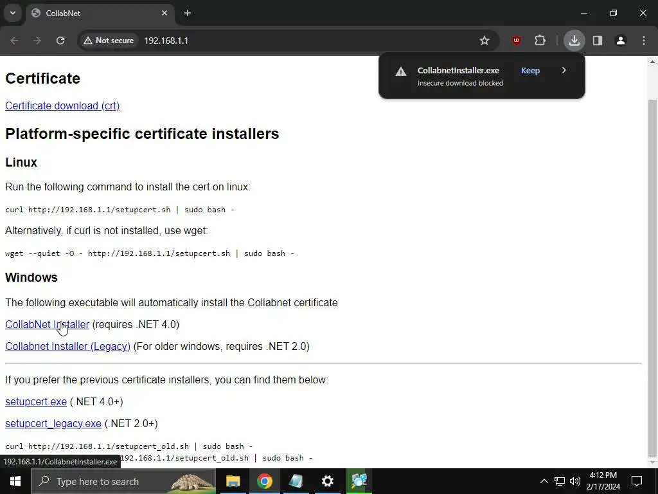Open Chrome three-dot menu
658x494 pixels.
click(644, 41)
